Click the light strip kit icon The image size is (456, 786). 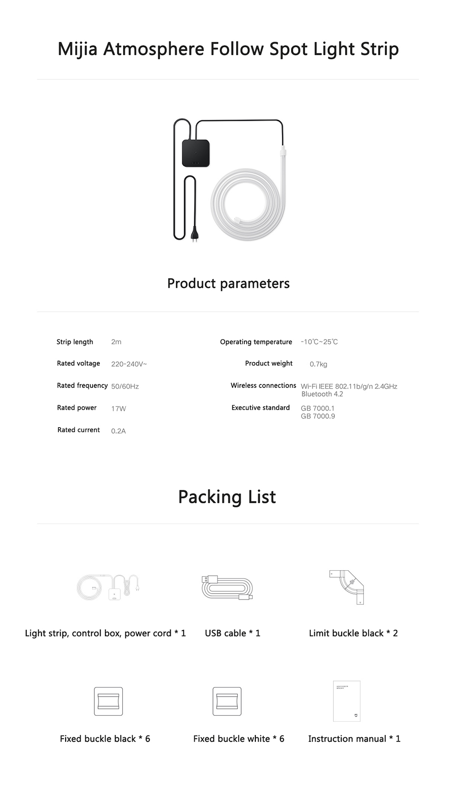108,587
